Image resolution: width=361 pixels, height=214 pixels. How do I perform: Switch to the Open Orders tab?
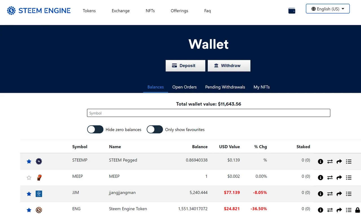pyautogui.click(x=184, y=87)
